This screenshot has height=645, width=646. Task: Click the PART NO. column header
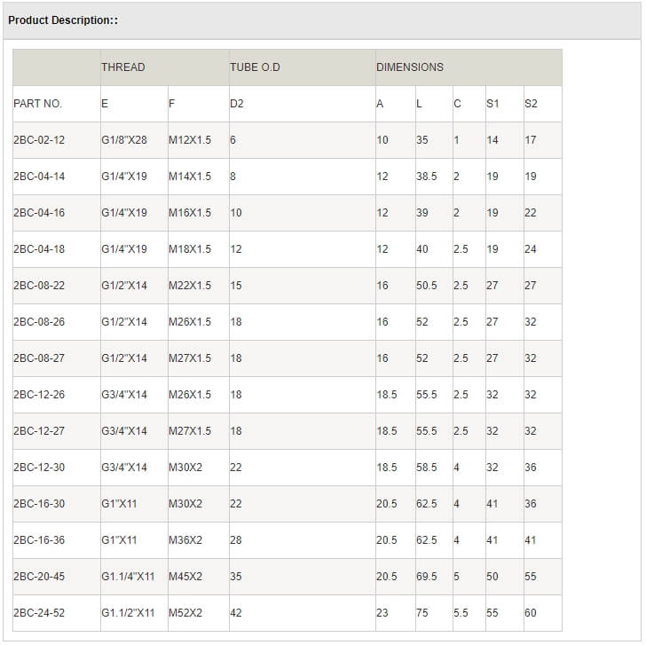(38, 104)
